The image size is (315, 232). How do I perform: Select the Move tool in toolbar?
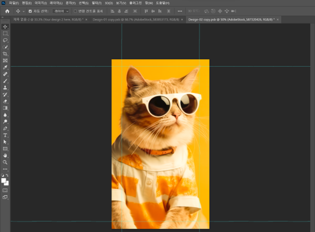[x=5, y=26]
